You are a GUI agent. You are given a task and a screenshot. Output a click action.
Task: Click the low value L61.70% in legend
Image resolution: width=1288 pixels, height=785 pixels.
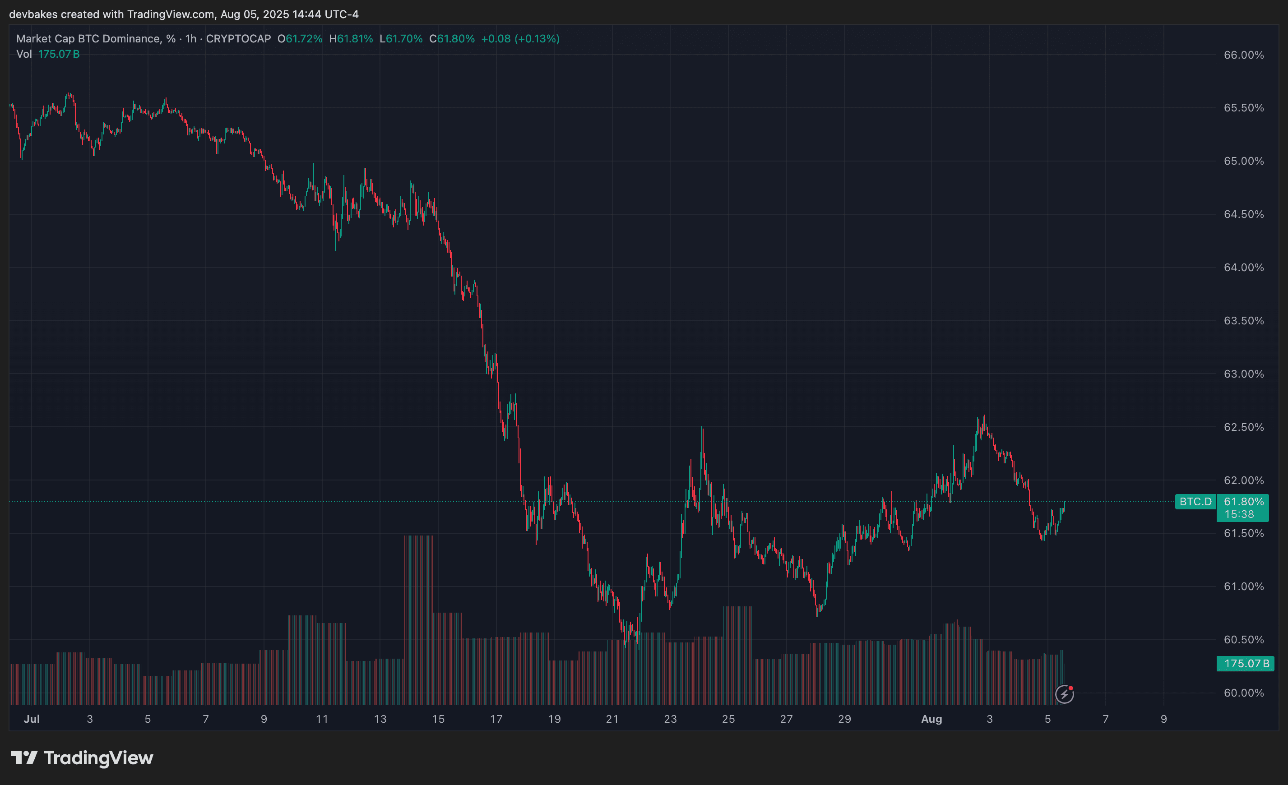[401, 39]
